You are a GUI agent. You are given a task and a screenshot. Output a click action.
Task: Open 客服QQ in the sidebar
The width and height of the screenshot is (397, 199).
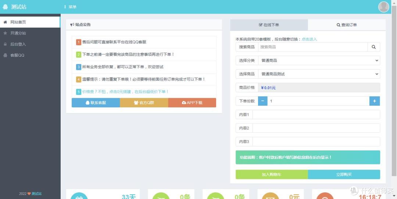(30, 55)
